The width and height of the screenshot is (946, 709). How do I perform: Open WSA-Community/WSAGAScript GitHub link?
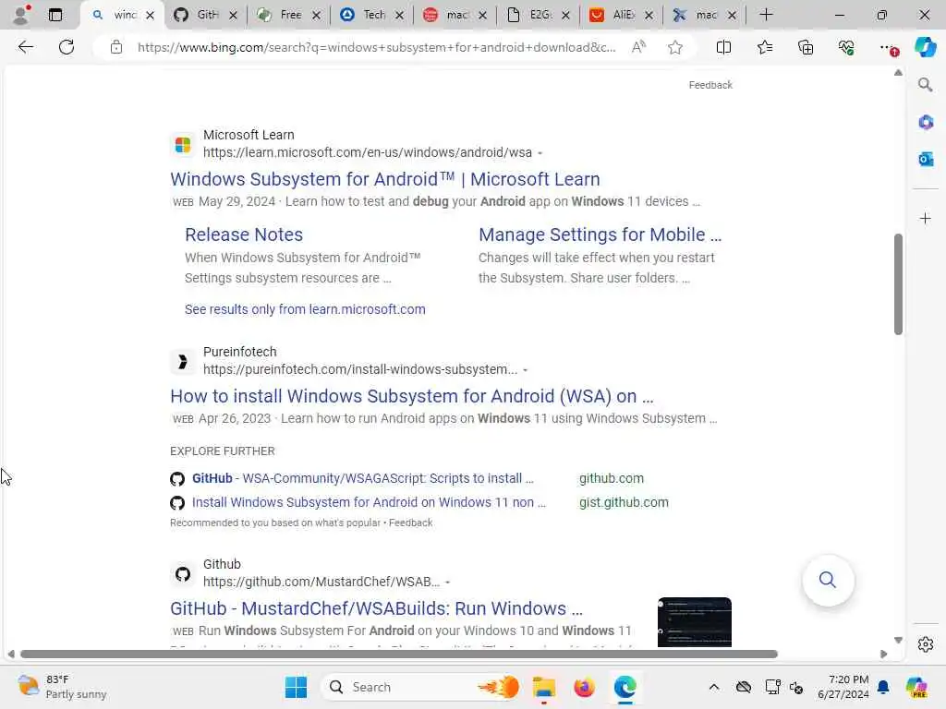click(x=362, y=478)
